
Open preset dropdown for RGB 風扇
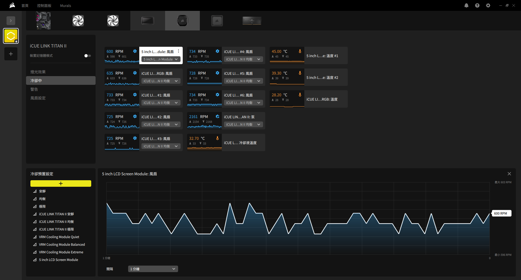pyautogui.click(x=161, y=81)
